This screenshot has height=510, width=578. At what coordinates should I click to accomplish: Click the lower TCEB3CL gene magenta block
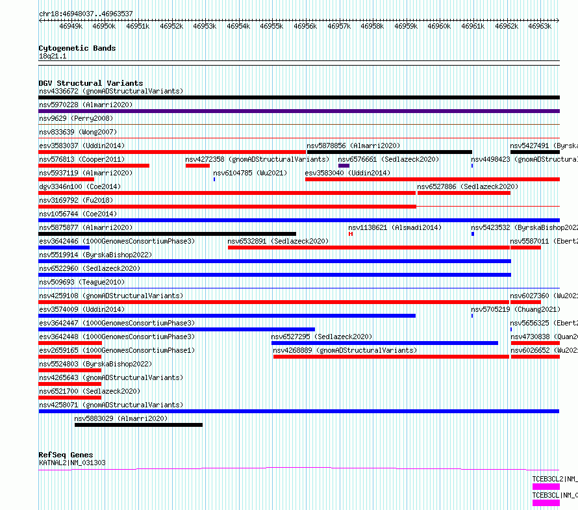(x=546, y=503)
